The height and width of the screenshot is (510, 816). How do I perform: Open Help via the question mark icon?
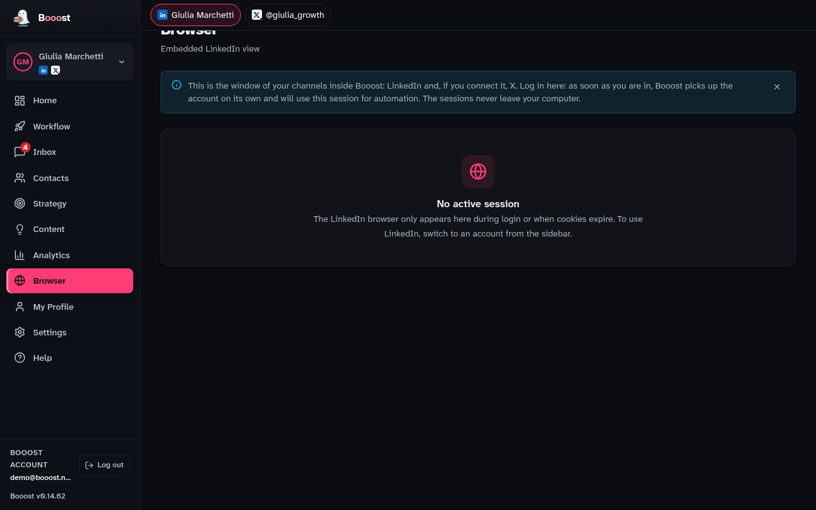pos(20,358)
